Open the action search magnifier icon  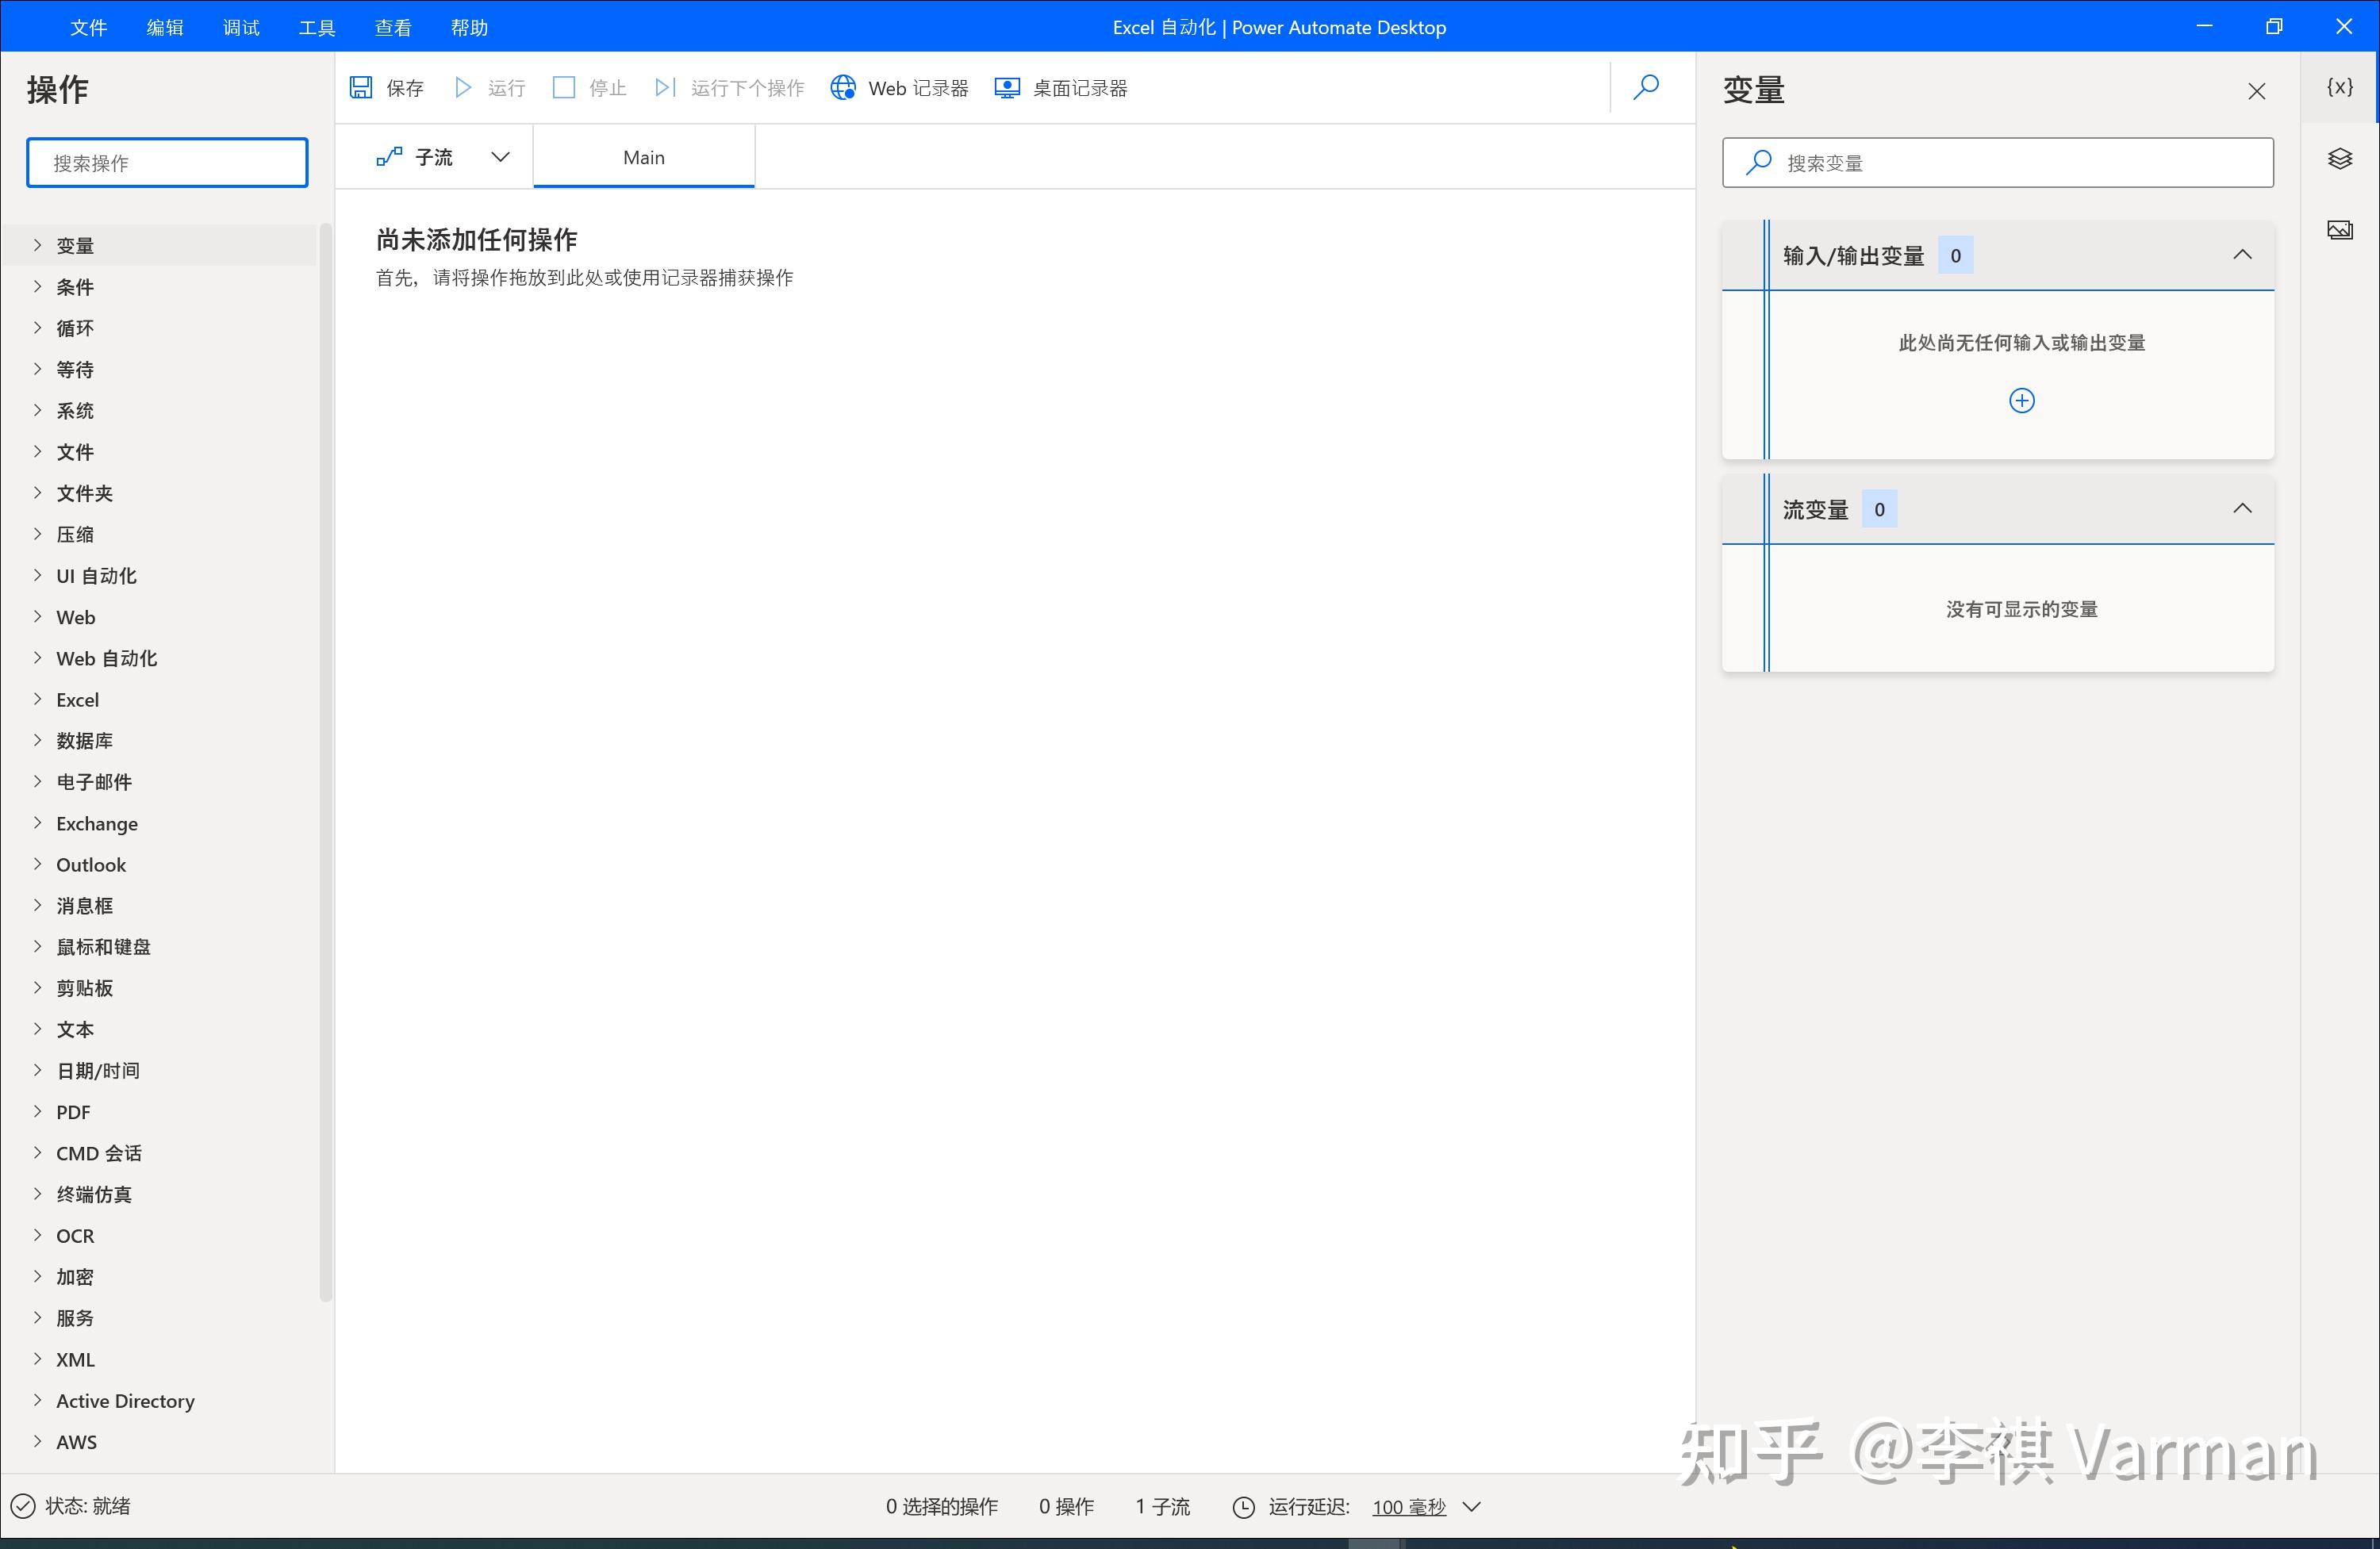pos(1646,88)
